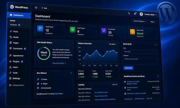180x108 pixels.
Task: Click the Plugins plug icon
Action: point(10,61)
